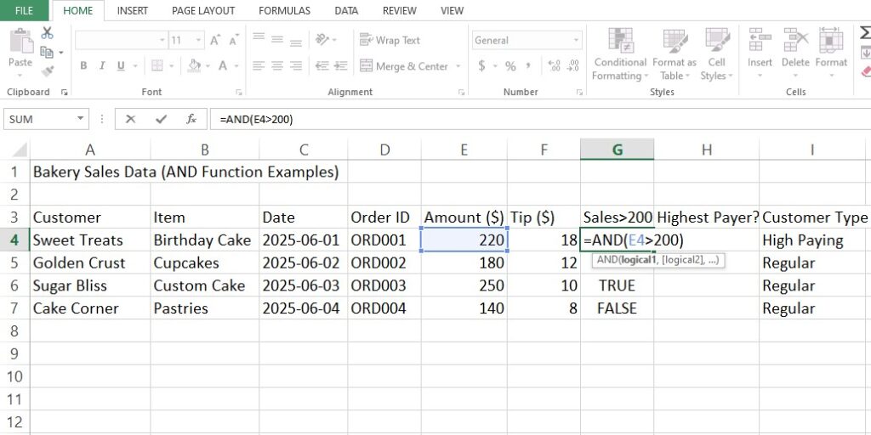Switch to the DATA tab
The image size is (871, 435).
[x=348, y=10]
